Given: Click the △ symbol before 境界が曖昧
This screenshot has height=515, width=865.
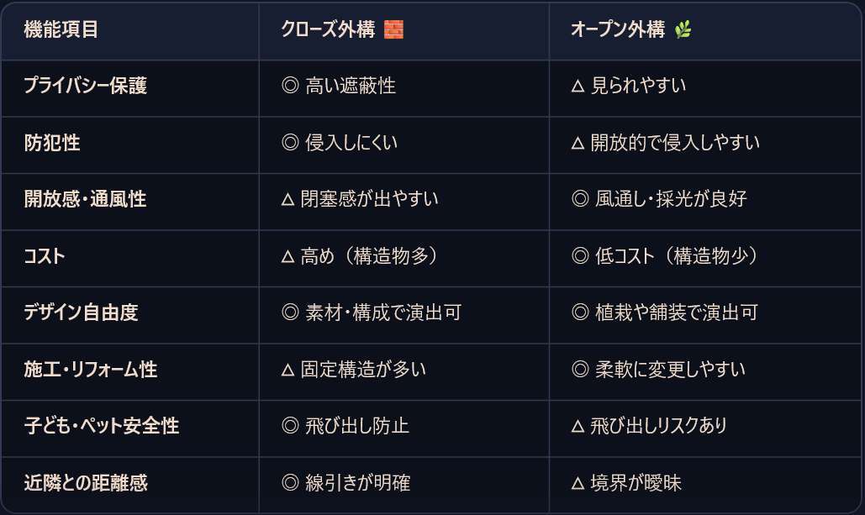Looking at the screenshot, I should point(578,484).
